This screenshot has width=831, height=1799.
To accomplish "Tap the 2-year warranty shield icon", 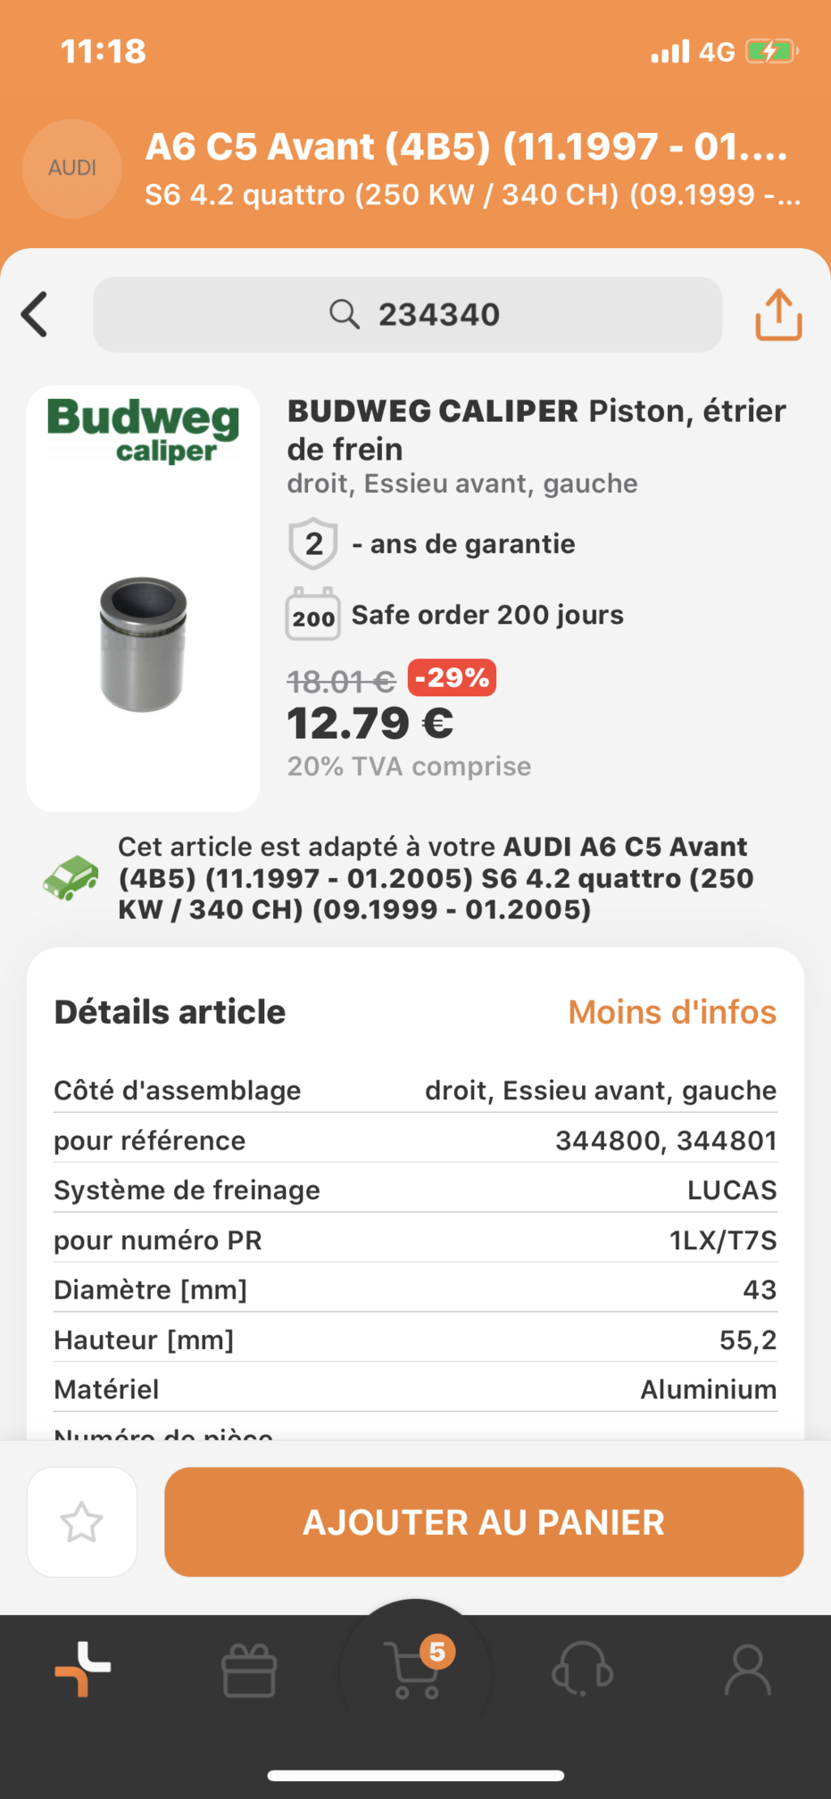I will click(x=313, y=543).
